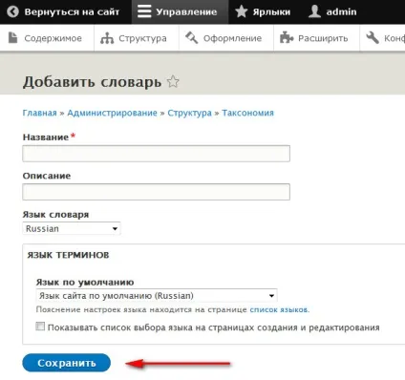Click the Язык словаря label
The height and width of the screenshot is (380, 405).
click(x=55, y=215)
